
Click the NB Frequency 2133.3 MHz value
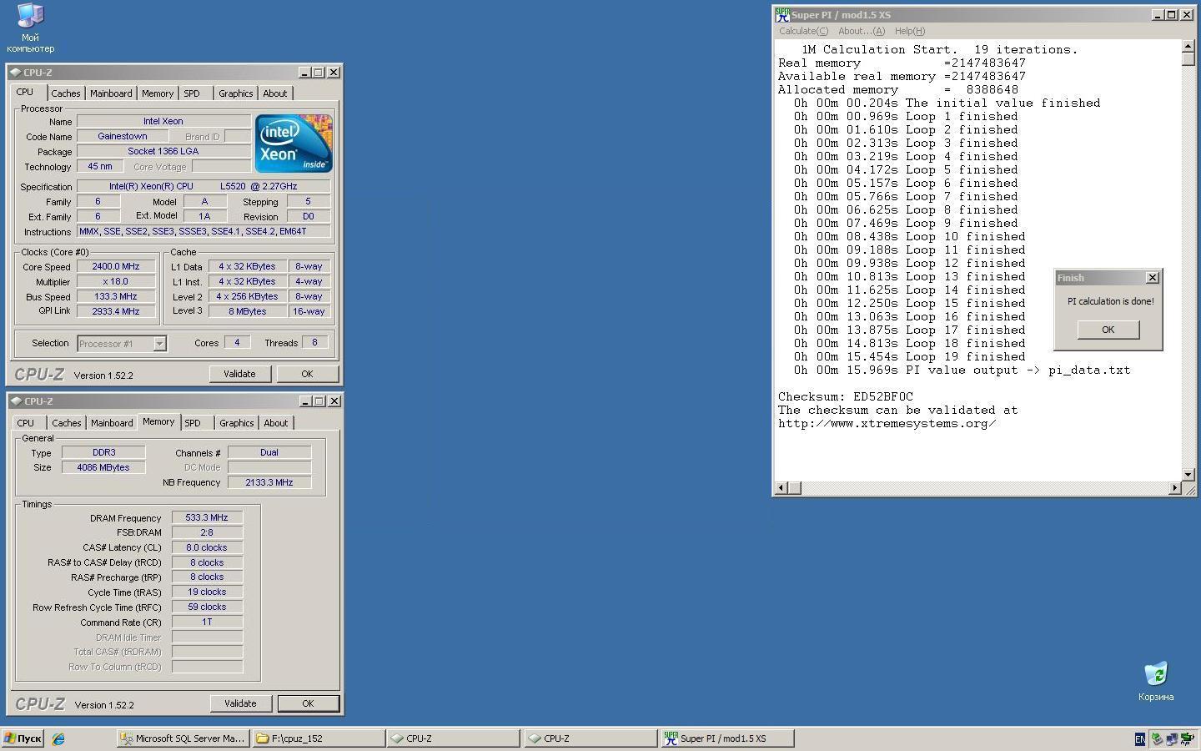pos(269,482)
